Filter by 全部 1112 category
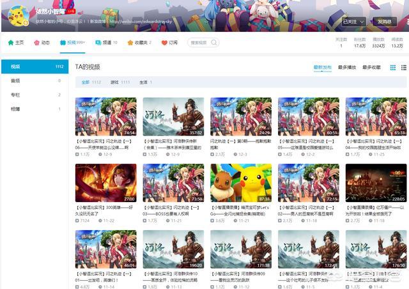Viewport: 409px width, 289px height. tap(91, 82)
